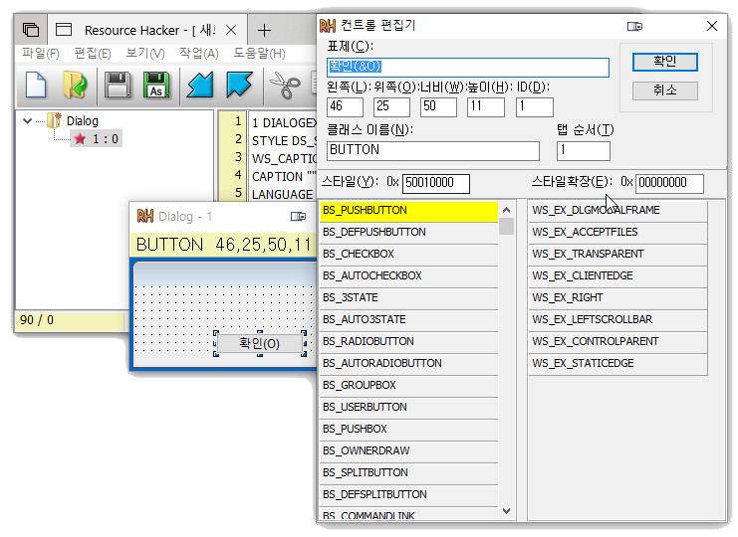738x537 pixels.
Task: Toggle BS_DEFSPLITBUTTON style
Action: [408, 494]
